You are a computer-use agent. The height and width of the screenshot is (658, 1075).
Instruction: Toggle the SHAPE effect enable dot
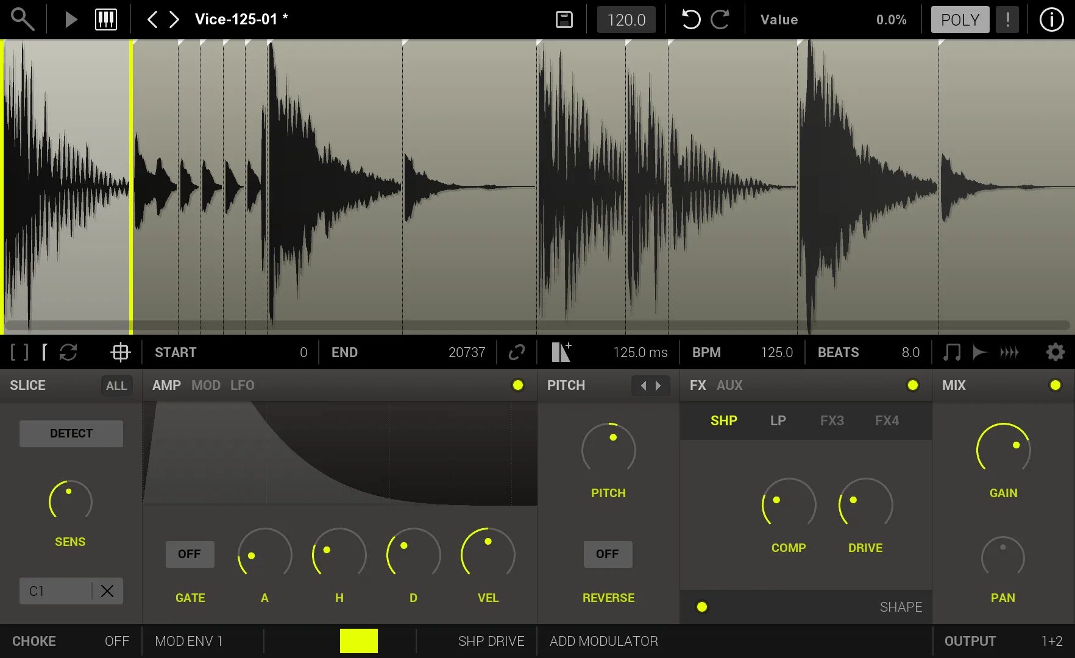click(x=702, y=606)
